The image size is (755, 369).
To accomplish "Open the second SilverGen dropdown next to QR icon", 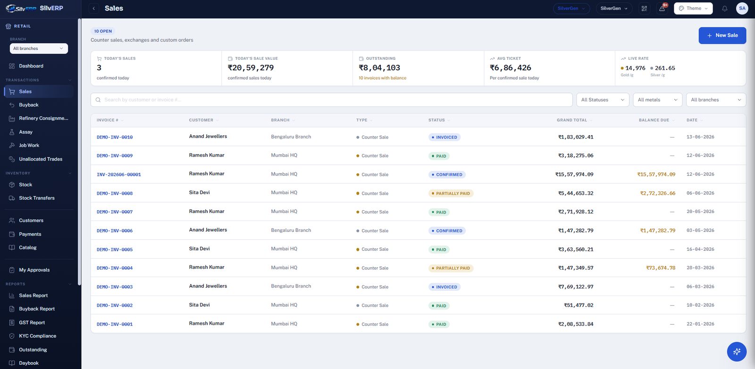I will pos(614,8).
